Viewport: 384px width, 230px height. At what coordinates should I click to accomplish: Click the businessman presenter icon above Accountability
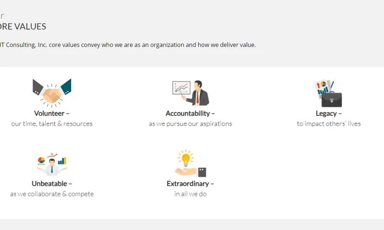(200, 93)
